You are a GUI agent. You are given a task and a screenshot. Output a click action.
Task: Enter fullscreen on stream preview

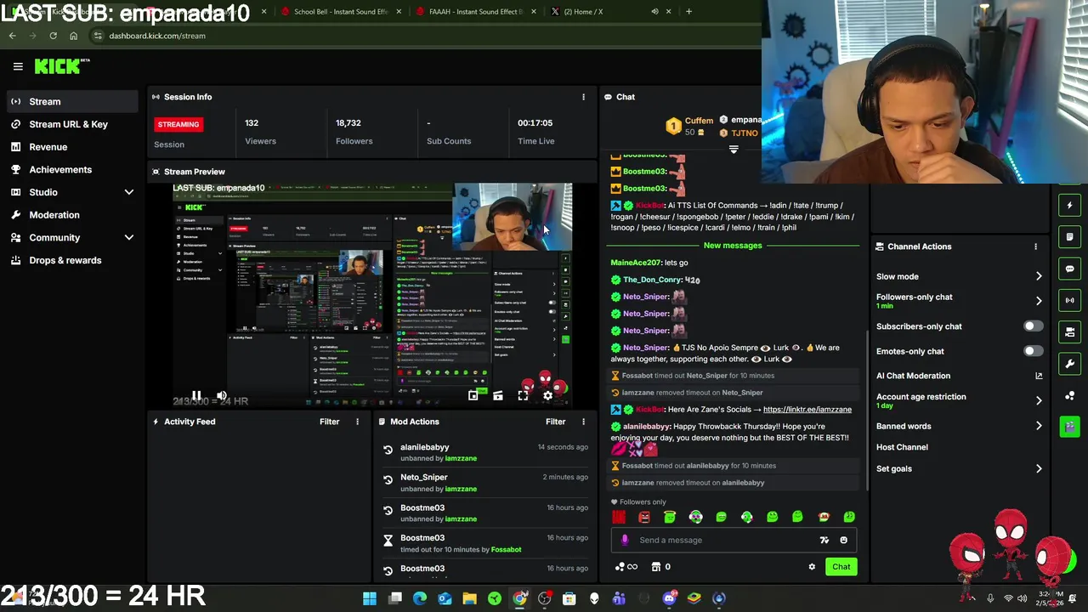click(523, 396)
